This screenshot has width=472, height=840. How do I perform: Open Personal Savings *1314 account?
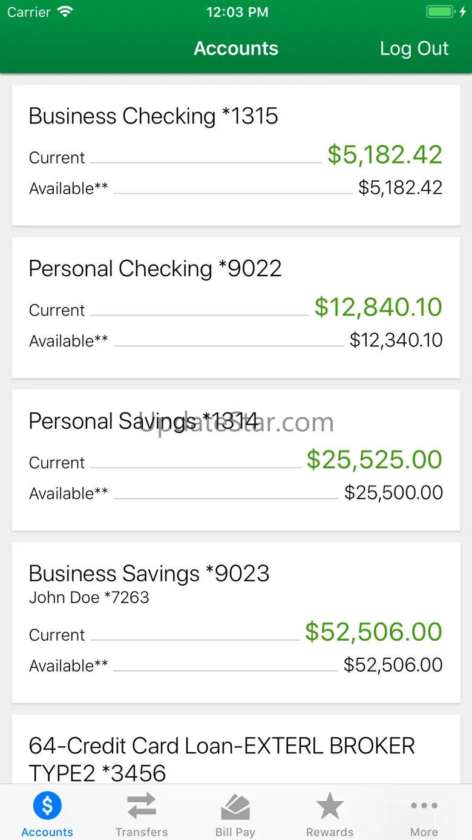(x=144, y=422)
